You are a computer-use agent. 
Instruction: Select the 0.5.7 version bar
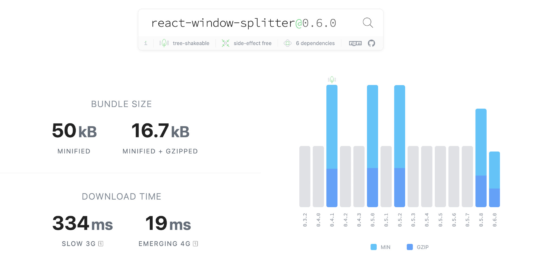point(467,177)
